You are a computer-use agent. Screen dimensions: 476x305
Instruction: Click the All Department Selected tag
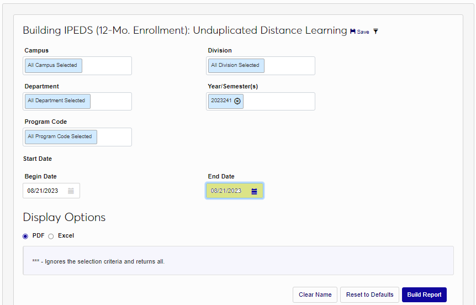57,101
